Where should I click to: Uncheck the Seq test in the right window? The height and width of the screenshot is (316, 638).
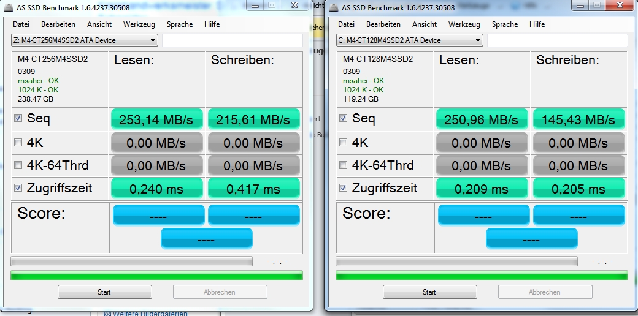(x=343, y=118)
